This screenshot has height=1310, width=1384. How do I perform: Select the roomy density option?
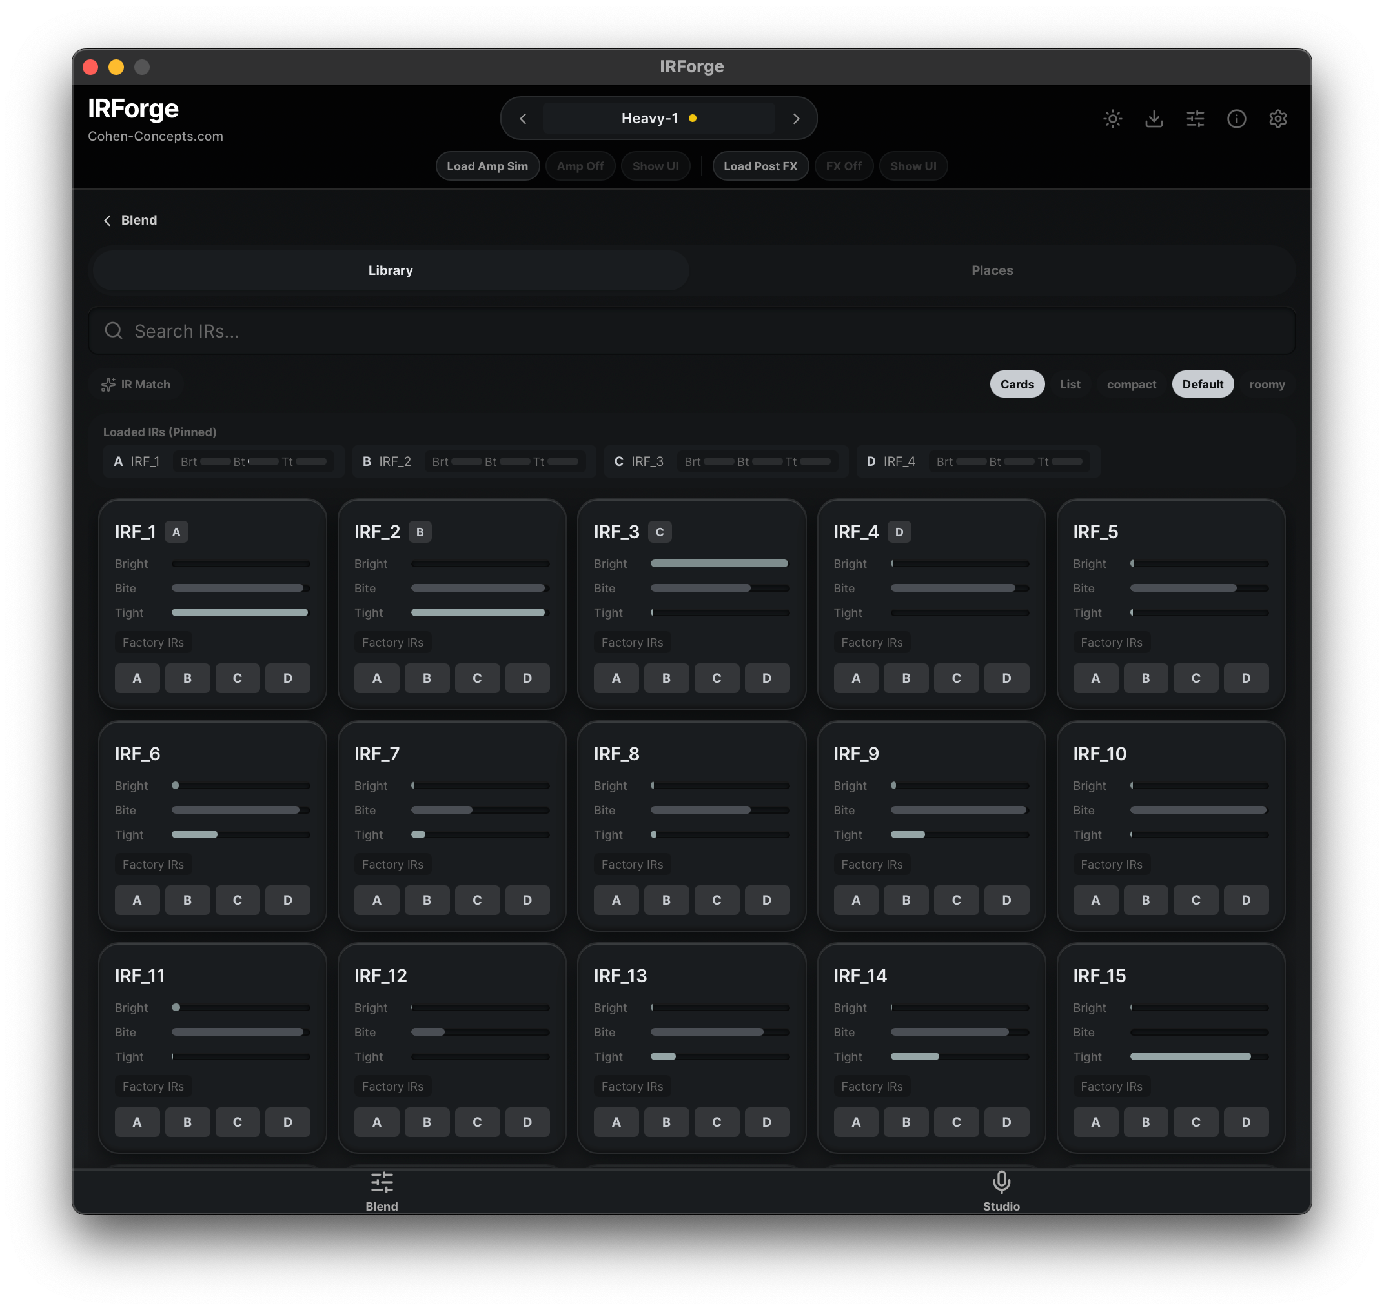coord(1267,384)
